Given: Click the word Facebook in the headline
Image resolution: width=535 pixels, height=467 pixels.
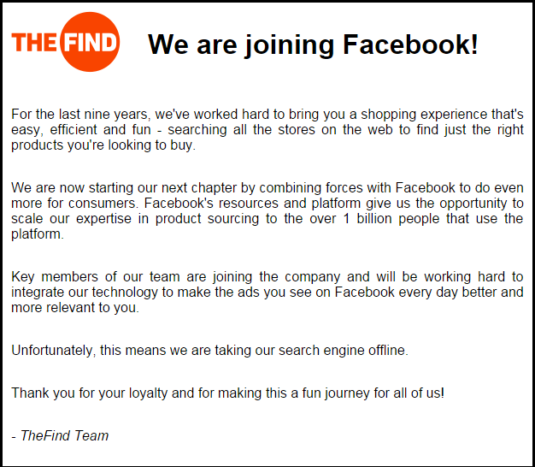Looking at the screenshot, I should (x=410, y=44).
